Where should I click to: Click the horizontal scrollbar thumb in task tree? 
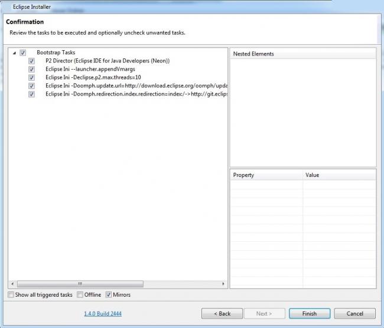(80, 284)
